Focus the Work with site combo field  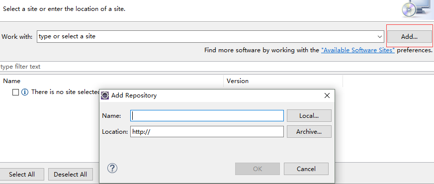click(x=210, y=36)
